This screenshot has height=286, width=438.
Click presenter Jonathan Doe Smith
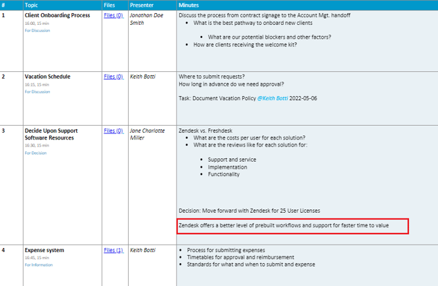click(x=147, y=19)
